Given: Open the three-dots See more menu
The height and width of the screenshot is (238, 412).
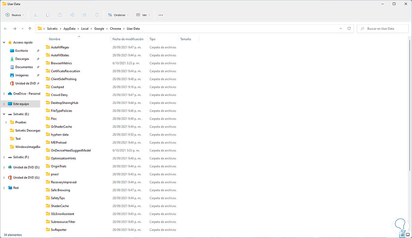Looking at the screenshot, I should (161, 15).
